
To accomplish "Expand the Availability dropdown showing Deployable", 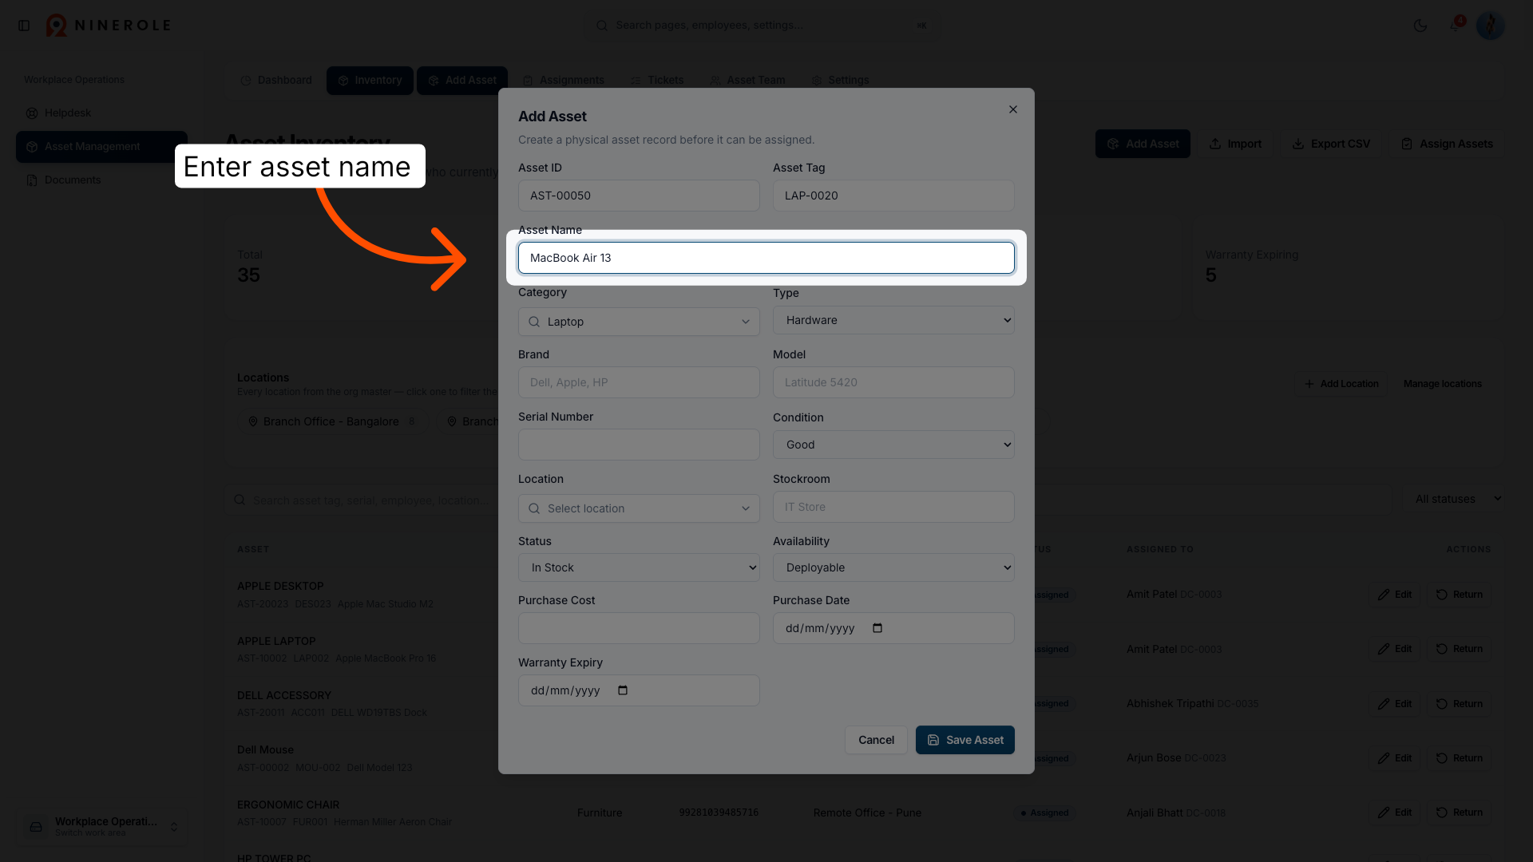I will [893, 567].
